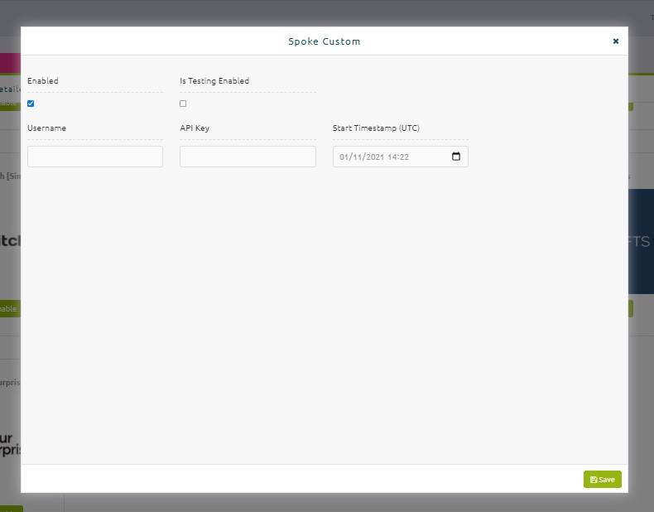This screenshot has height=512, width=654.
Task: Click the Username label
Action: pyautogui.click(x=46, y=128)
